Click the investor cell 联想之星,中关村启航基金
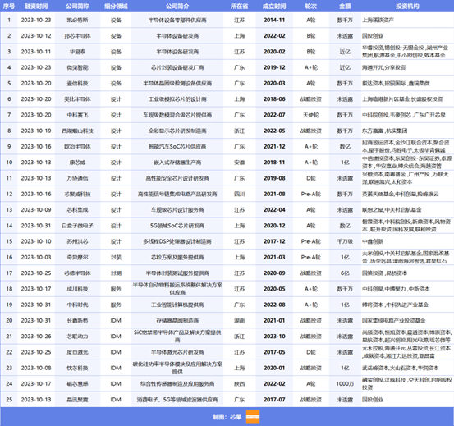The width and height of the screenshot is (454, 426). (392, 210)
